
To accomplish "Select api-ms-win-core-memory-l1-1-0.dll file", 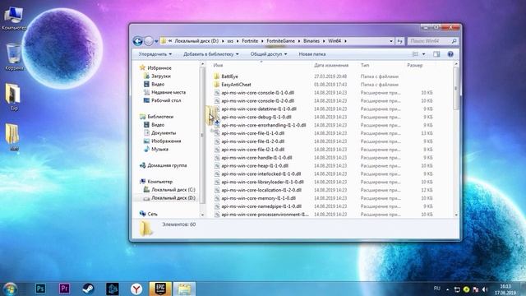I will (258, 198).
